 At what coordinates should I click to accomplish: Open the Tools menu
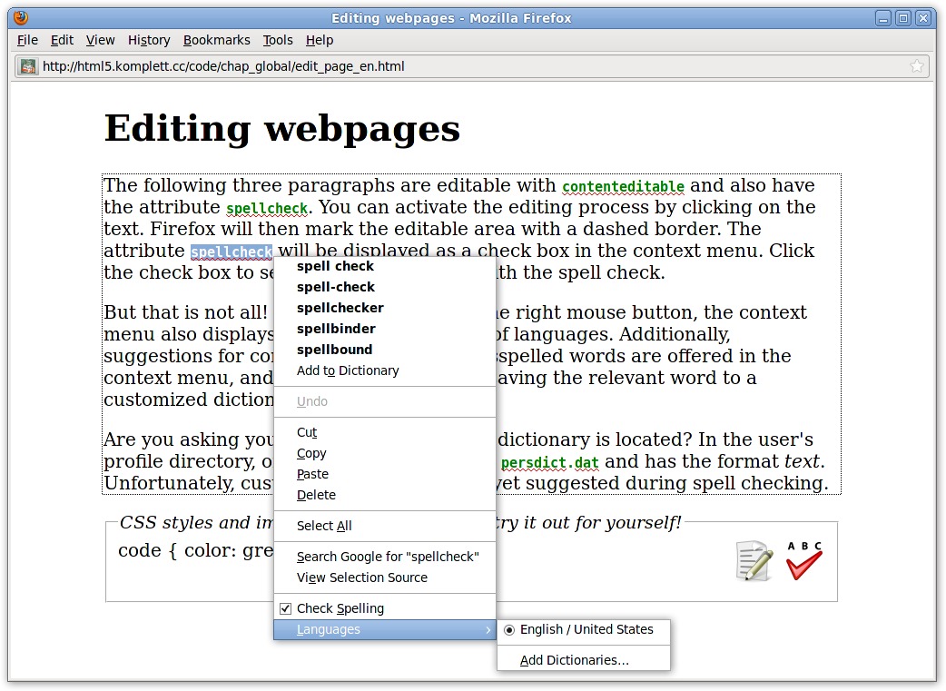[x=278, y=40]
